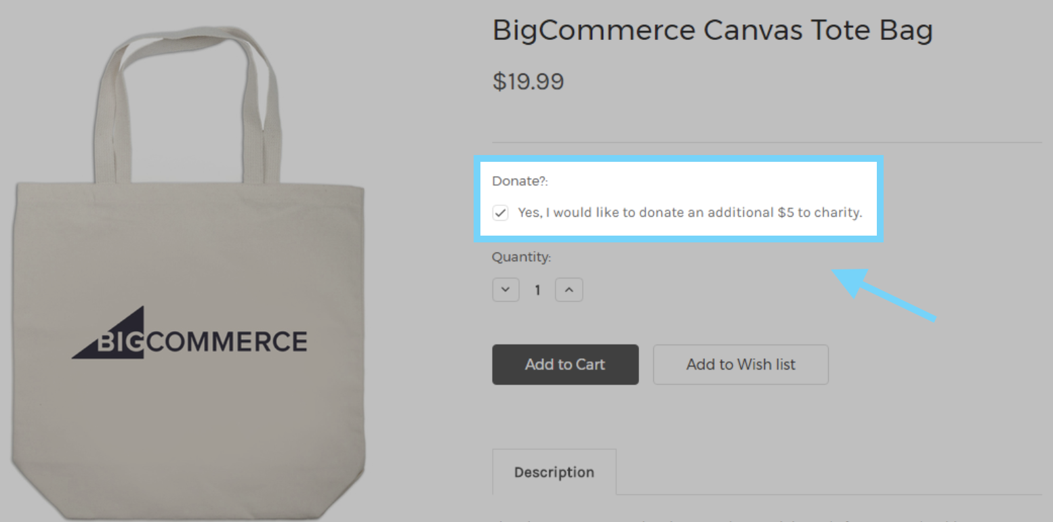Click the $19.99 price text
1053x522 pixels.
point(528,82)
